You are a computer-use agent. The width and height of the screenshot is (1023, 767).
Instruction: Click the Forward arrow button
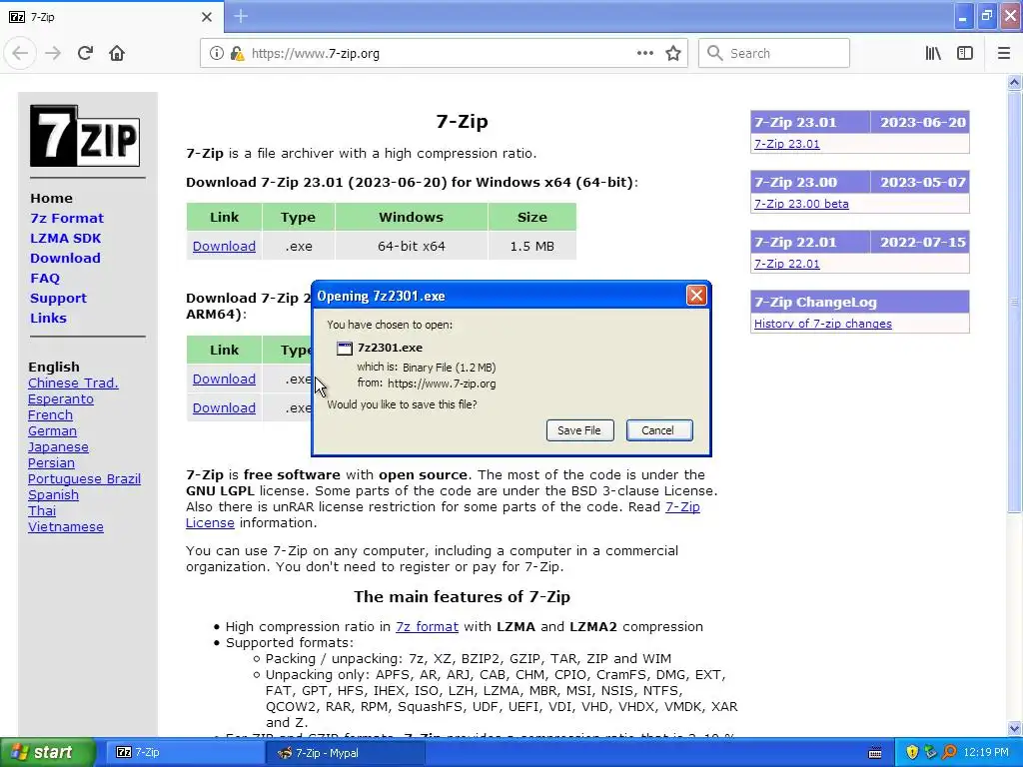(x=53, y=54)
